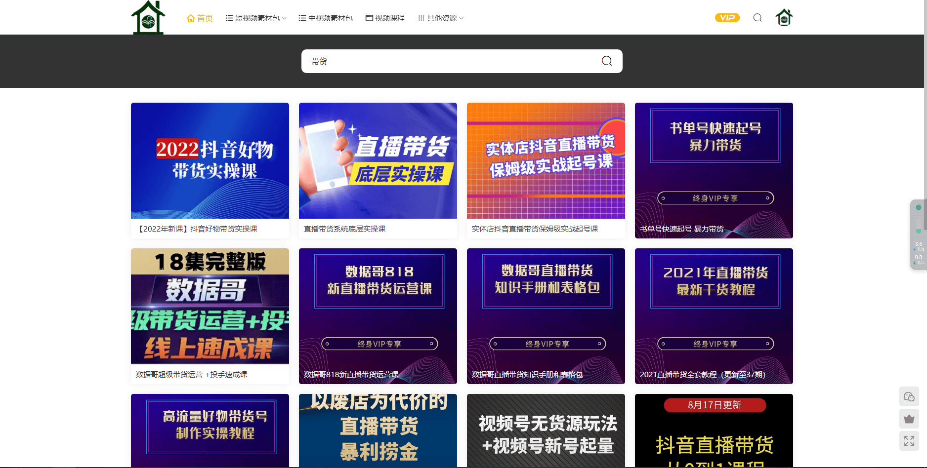Open title 实体店抖音直播带货保姆级实战起号课
This screenshot has width=927, height=468.
[535, 229]
